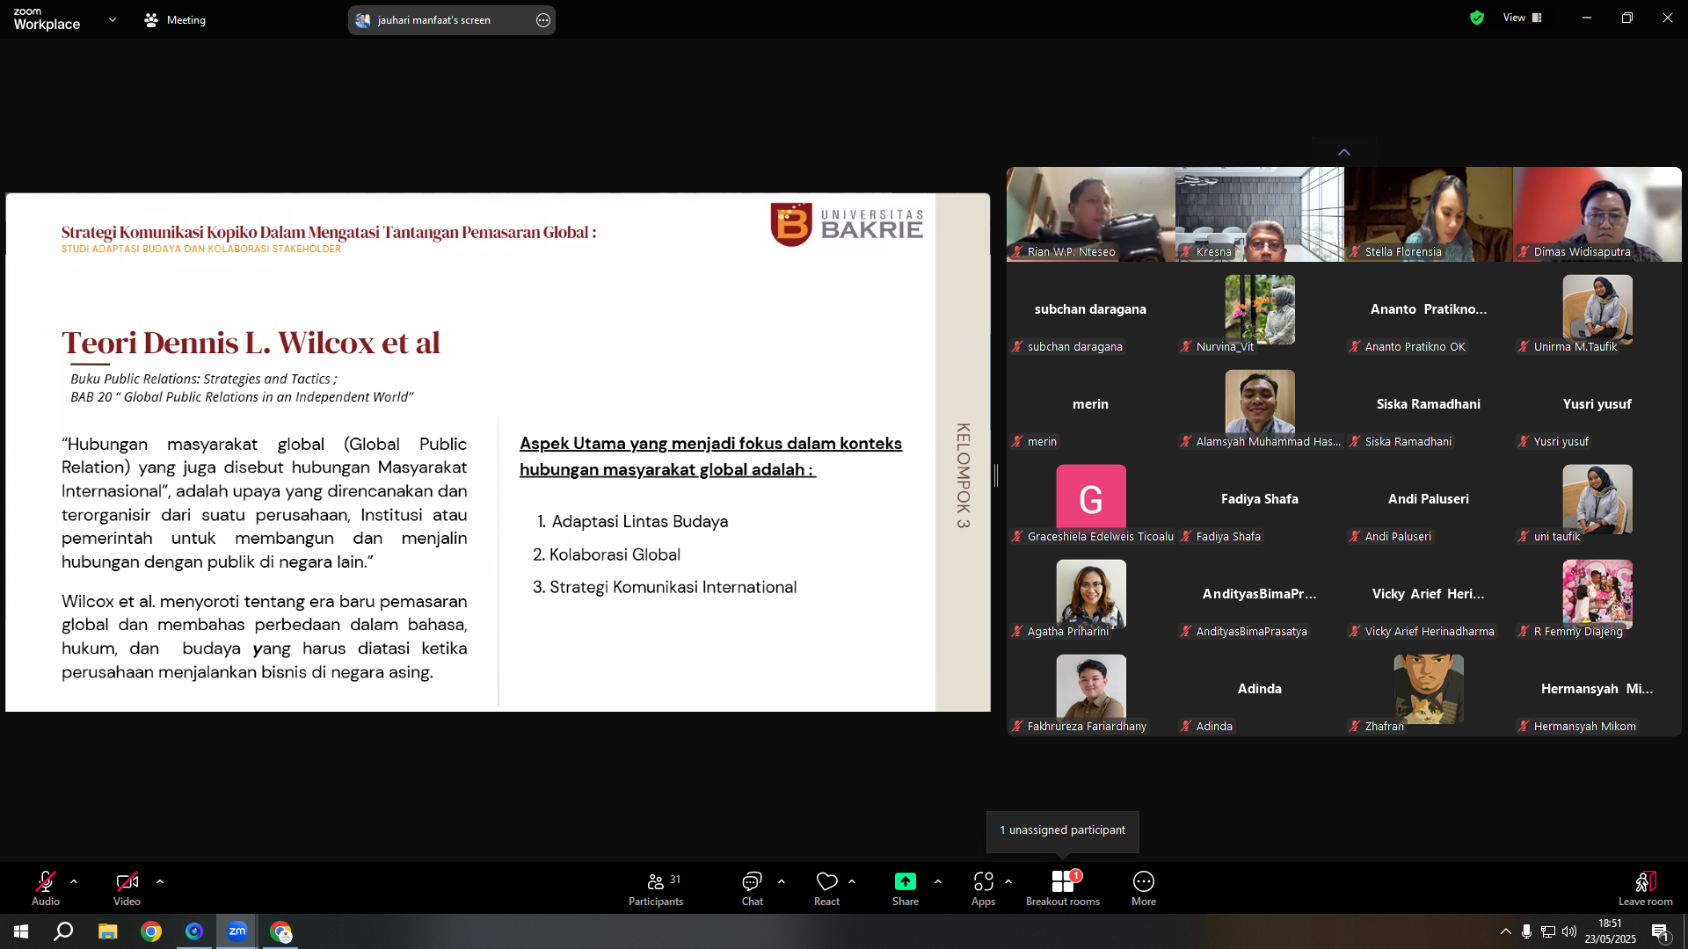Viewport: 1688px width, 949px height.
Task: Open File Explorer from the taskbar
Action: coord(107,931)
